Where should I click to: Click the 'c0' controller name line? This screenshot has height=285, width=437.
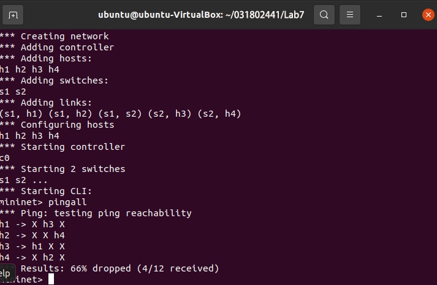(x=6, y=158)
